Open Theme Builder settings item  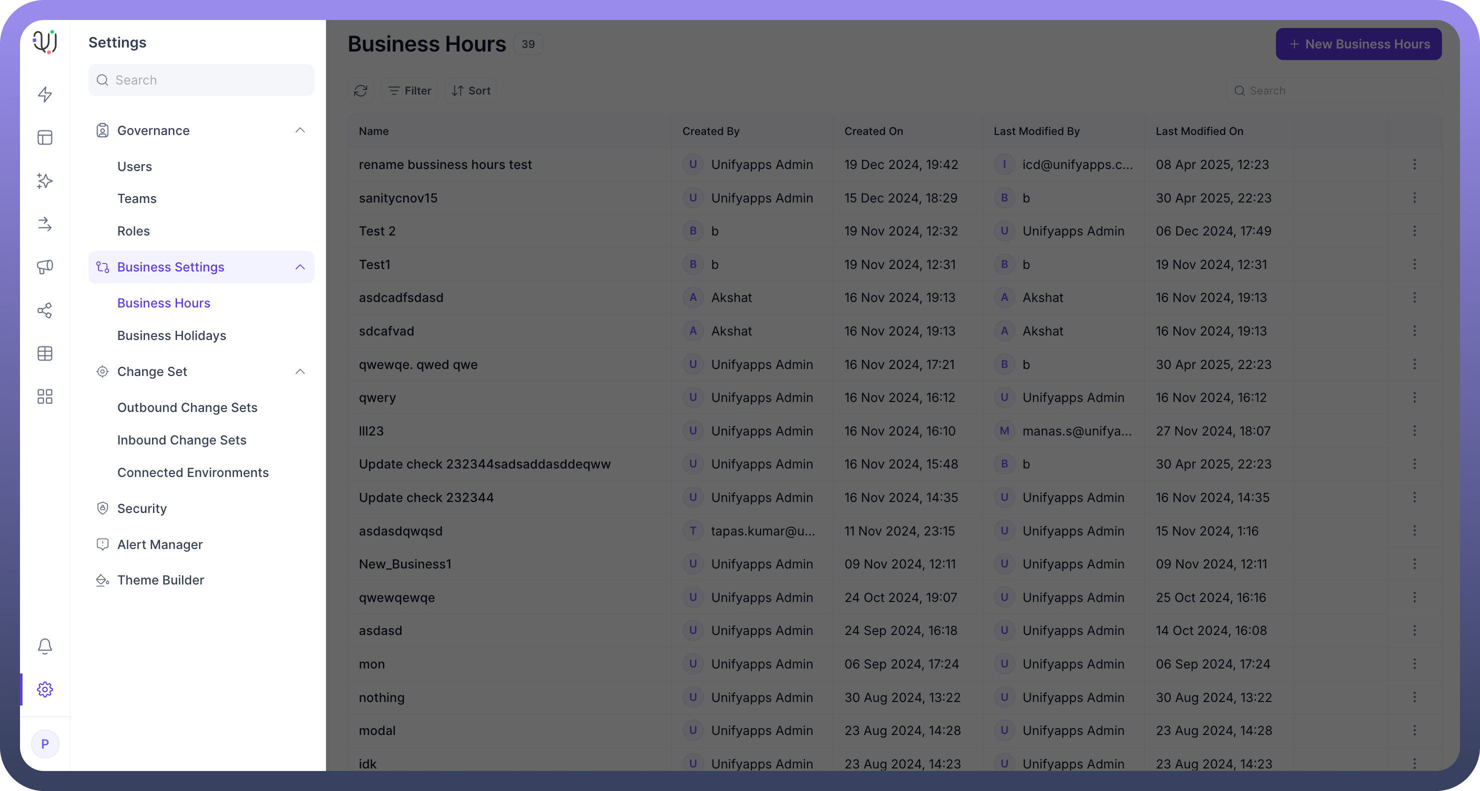(x=160, y=580)
